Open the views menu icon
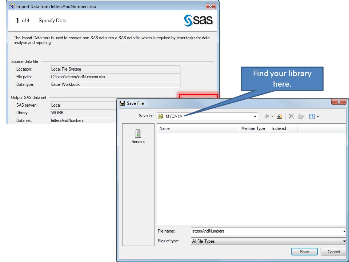 (314, 116)
